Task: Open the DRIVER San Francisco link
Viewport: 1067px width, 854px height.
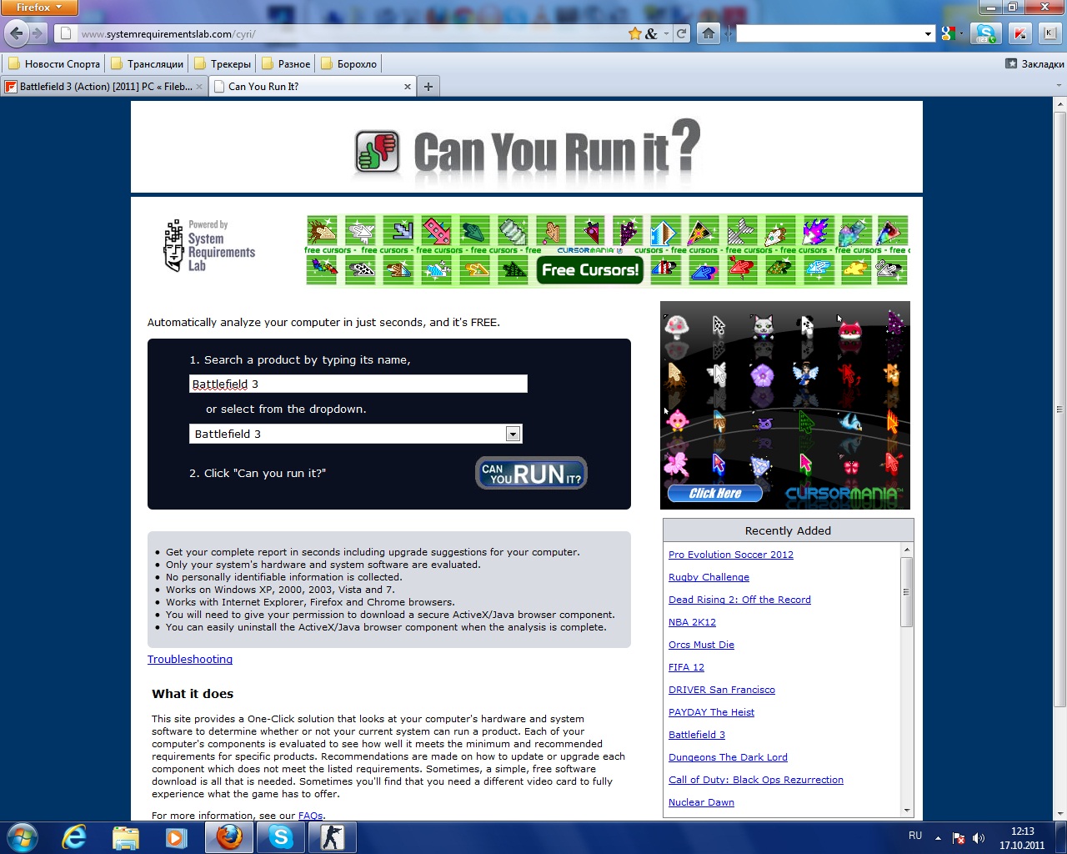Action: [722, 690]
